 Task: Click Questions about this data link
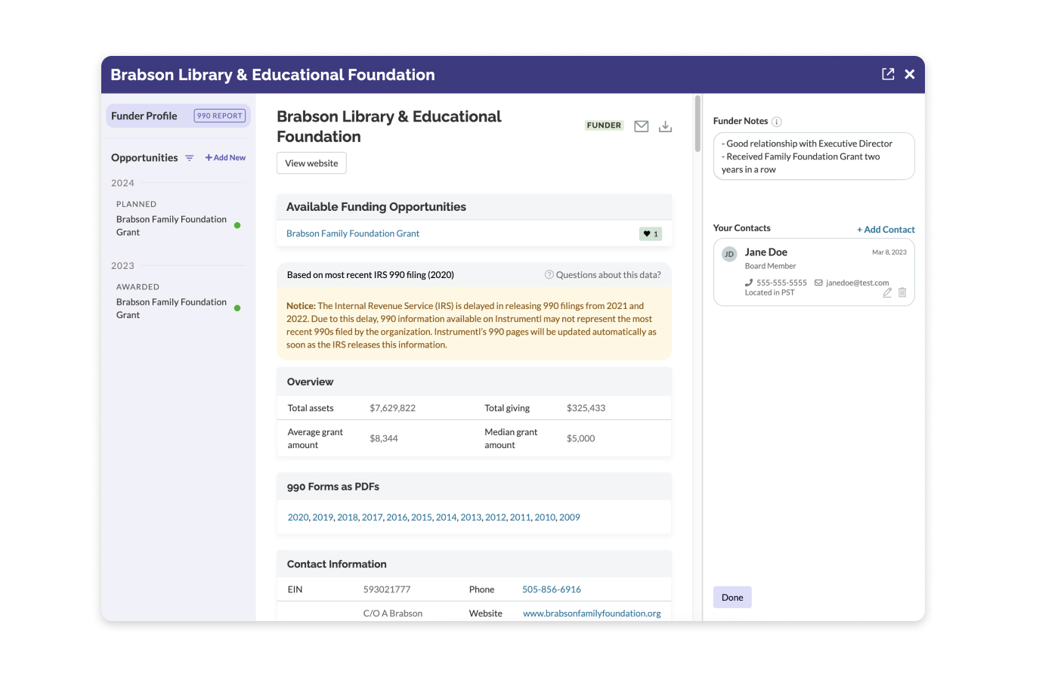tap(608, 275)
